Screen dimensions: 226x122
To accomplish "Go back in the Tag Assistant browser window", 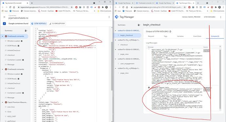I will click(3, 7).
